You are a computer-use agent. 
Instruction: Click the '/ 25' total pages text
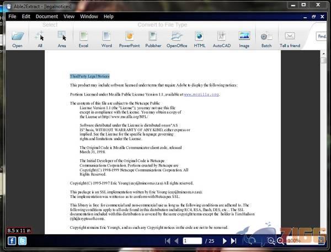(x=210, y=241)
